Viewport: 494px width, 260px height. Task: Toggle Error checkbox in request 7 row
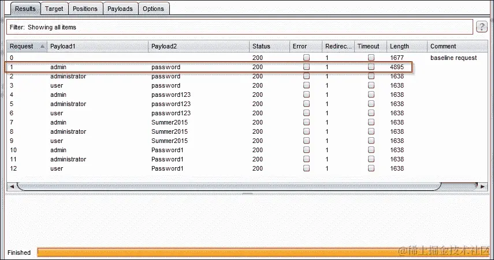click(306, 122)
